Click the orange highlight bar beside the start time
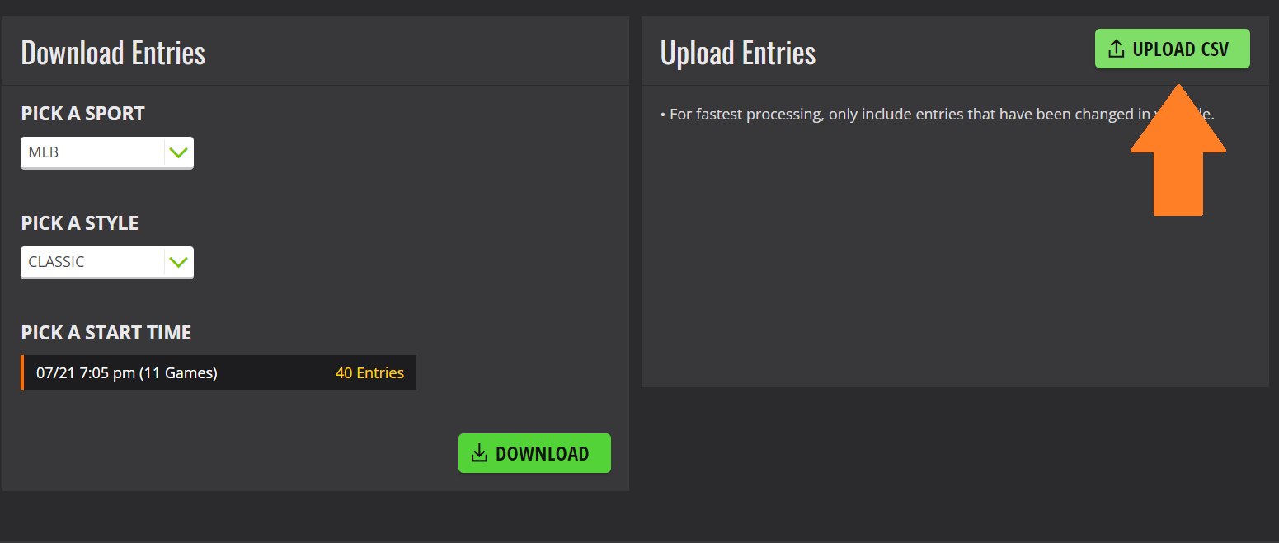1279x543 pixels. pyautogui.click(x=22, y=372)
